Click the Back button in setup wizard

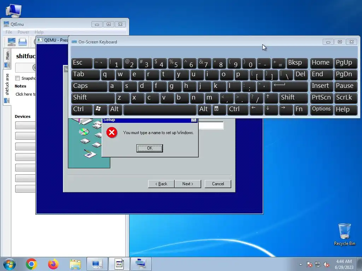coord(161,184)
